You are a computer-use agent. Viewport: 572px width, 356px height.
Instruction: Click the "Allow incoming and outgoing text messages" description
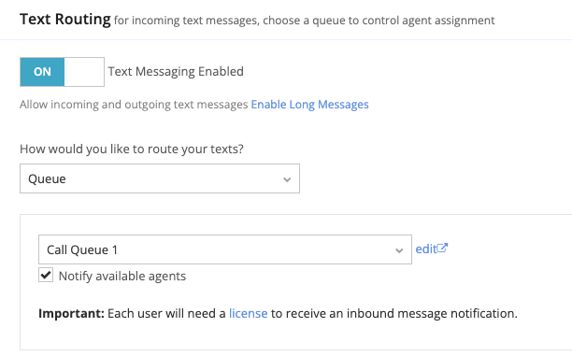point(134,105)
